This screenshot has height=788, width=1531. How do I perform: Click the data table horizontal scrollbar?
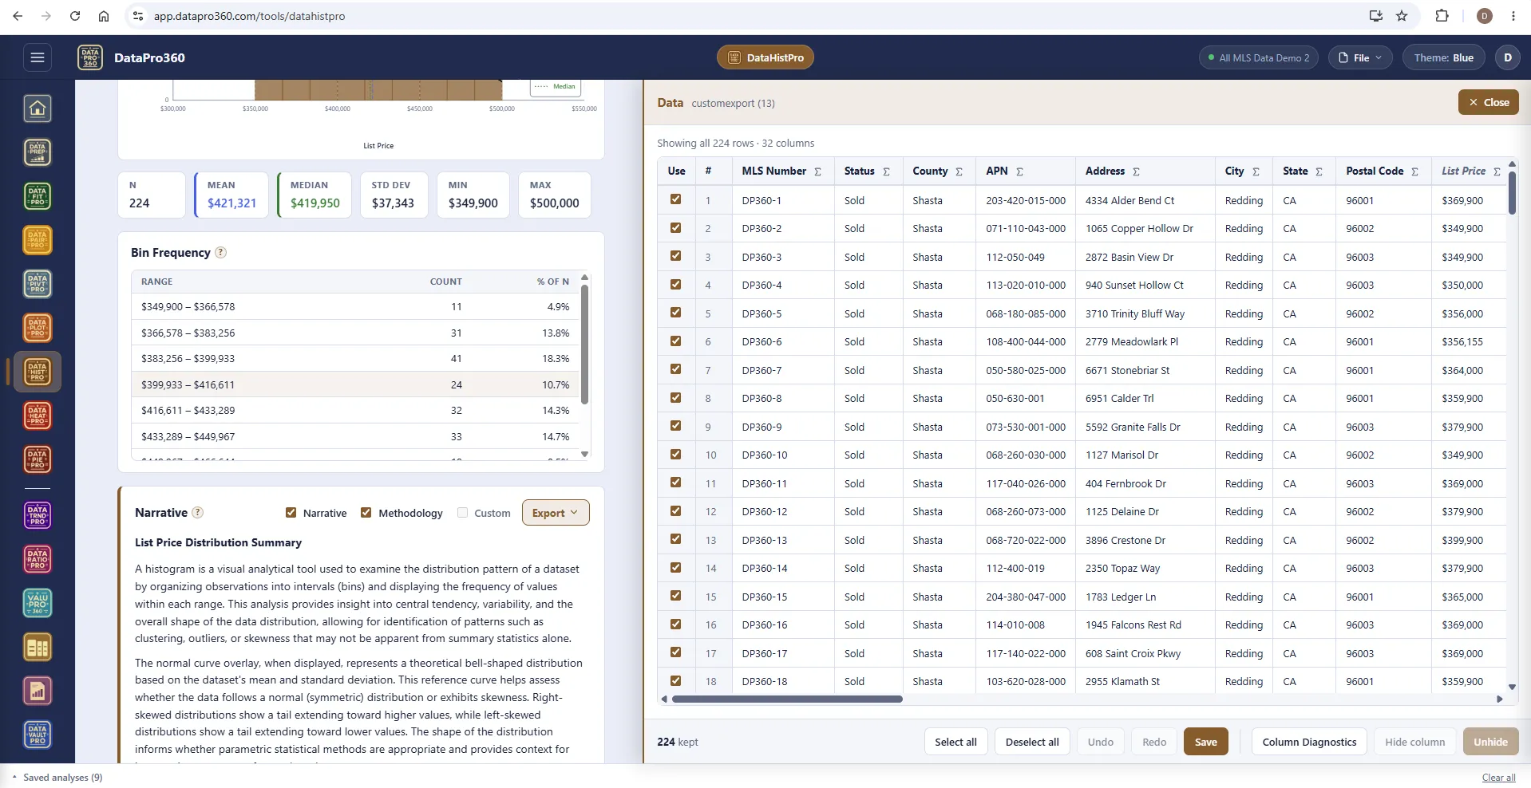(787, 699)
